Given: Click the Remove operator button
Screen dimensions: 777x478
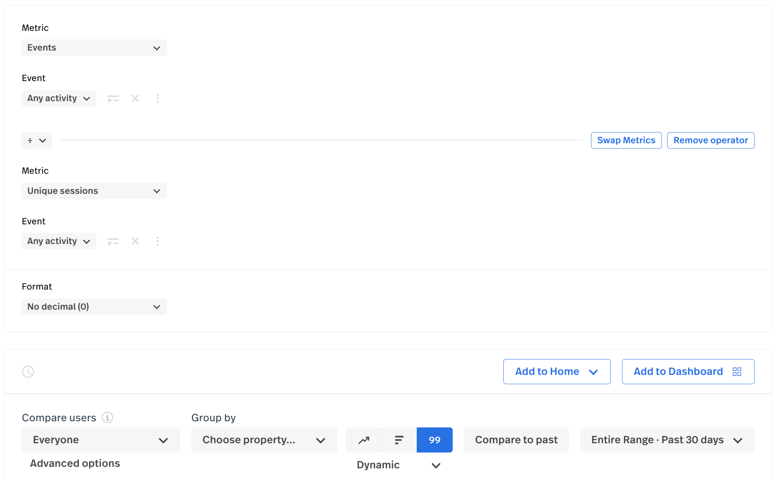Looking at the screenshot, I should pos(711,140).
